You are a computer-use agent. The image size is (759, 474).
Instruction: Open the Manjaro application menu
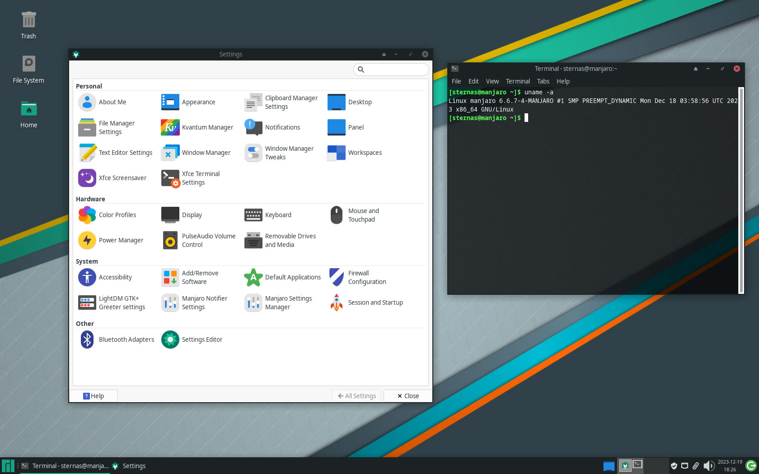[x=8, y=466]
